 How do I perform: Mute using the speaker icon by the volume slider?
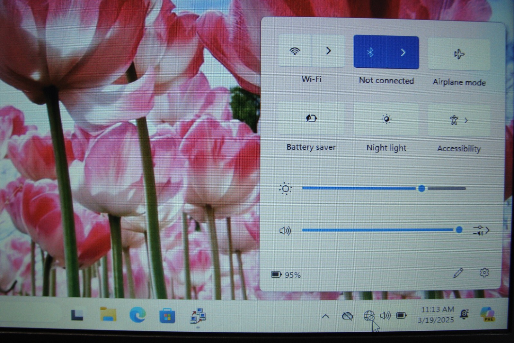pyautogui.click(x=285, y=230)
